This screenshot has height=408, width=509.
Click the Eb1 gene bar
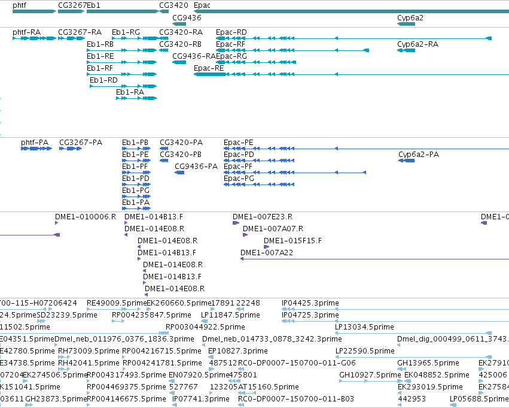click(123, 11)
